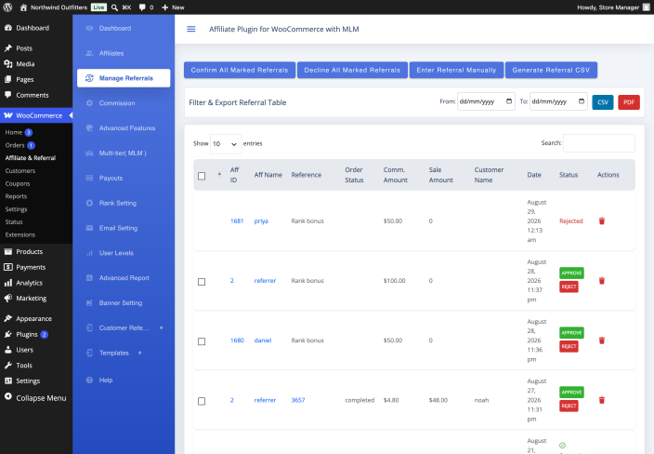The image size is (654, 454).
Task: Sort by the Comm. Amount column header
Action: coord(396,175)
